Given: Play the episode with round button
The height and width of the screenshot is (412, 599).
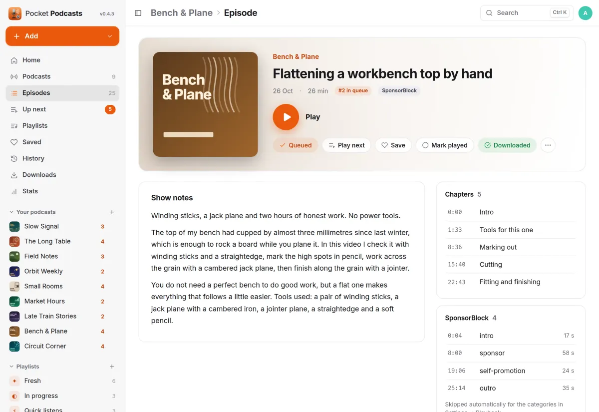Looking at the screenshot, I should (286, 117).
